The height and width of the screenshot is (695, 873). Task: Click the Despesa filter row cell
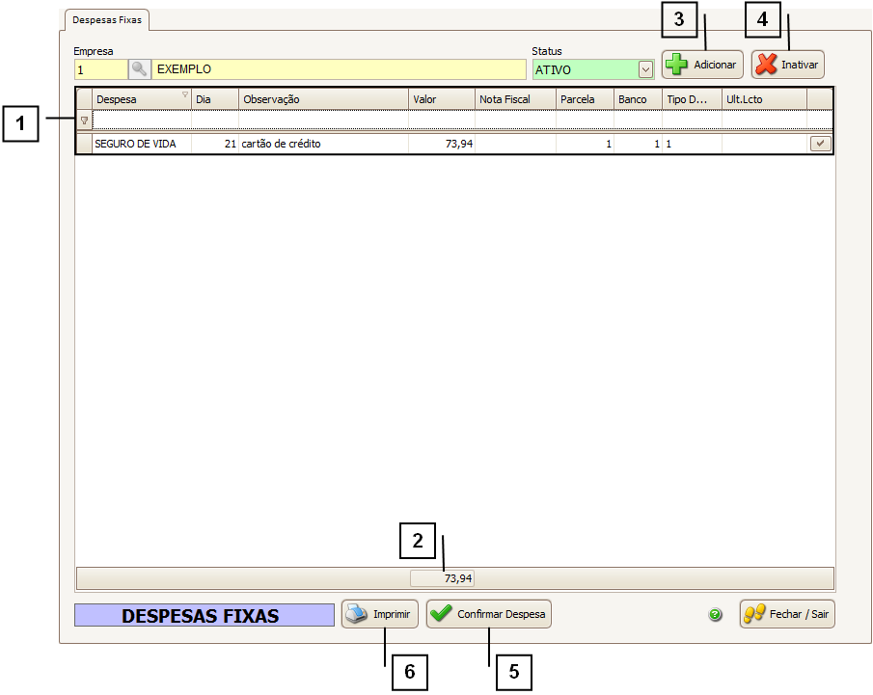click(141, 120)
